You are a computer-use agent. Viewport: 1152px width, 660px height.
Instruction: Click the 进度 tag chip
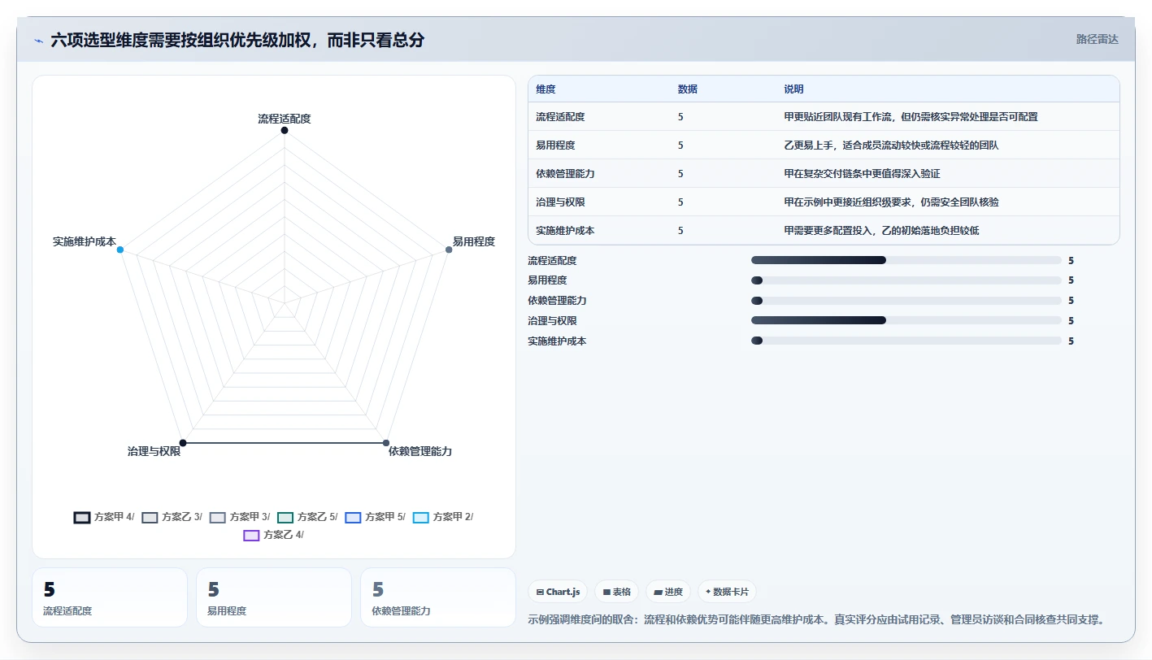668,592
